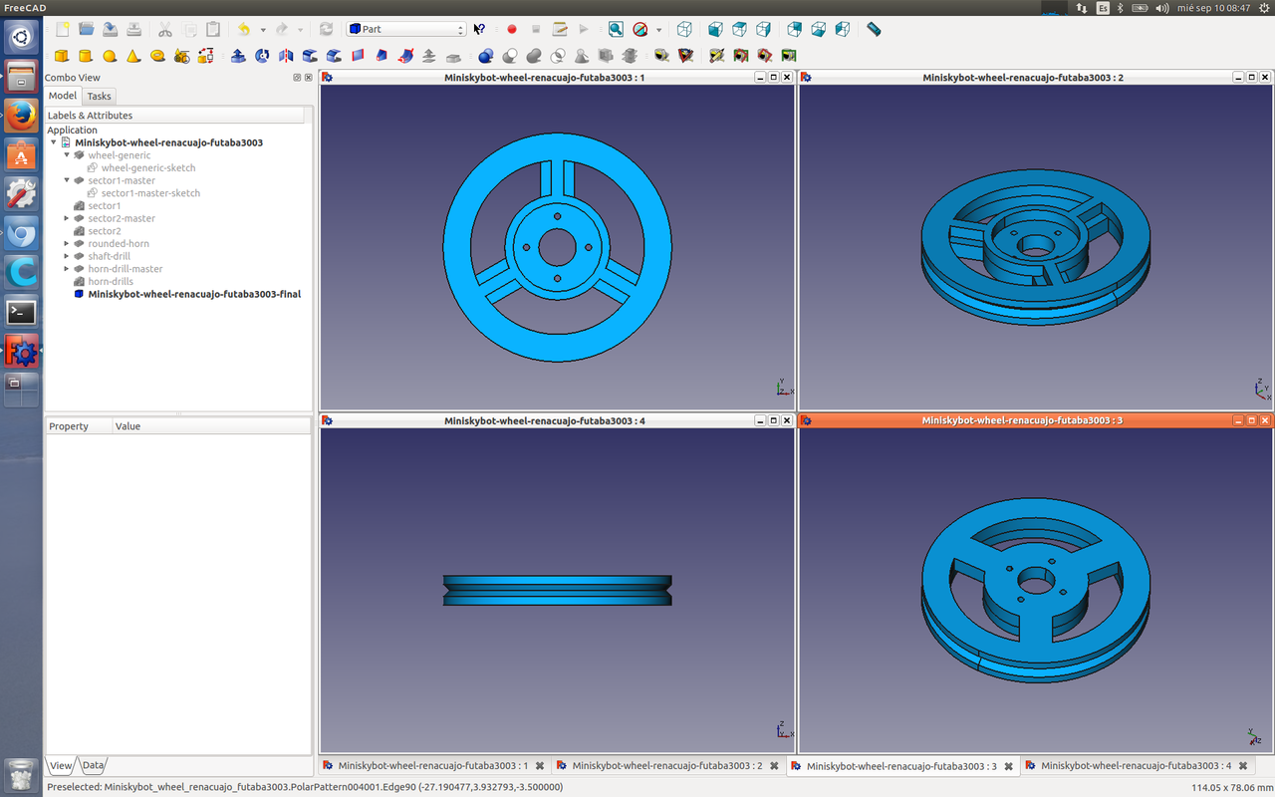
Task: Switch to the Tasks tab
Action: tap(99, 96)
